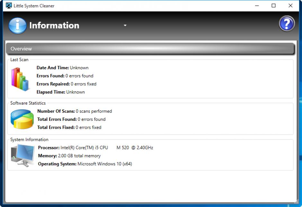302x207 pixels.
Task: Click the Little System Cleaner title bar icon
Action: tap(9, 6)
